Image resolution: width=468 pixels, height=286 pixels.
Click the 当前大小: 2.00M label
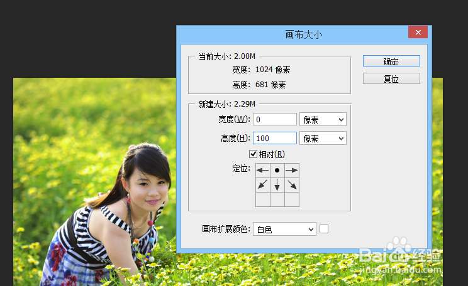click(227, 56)
